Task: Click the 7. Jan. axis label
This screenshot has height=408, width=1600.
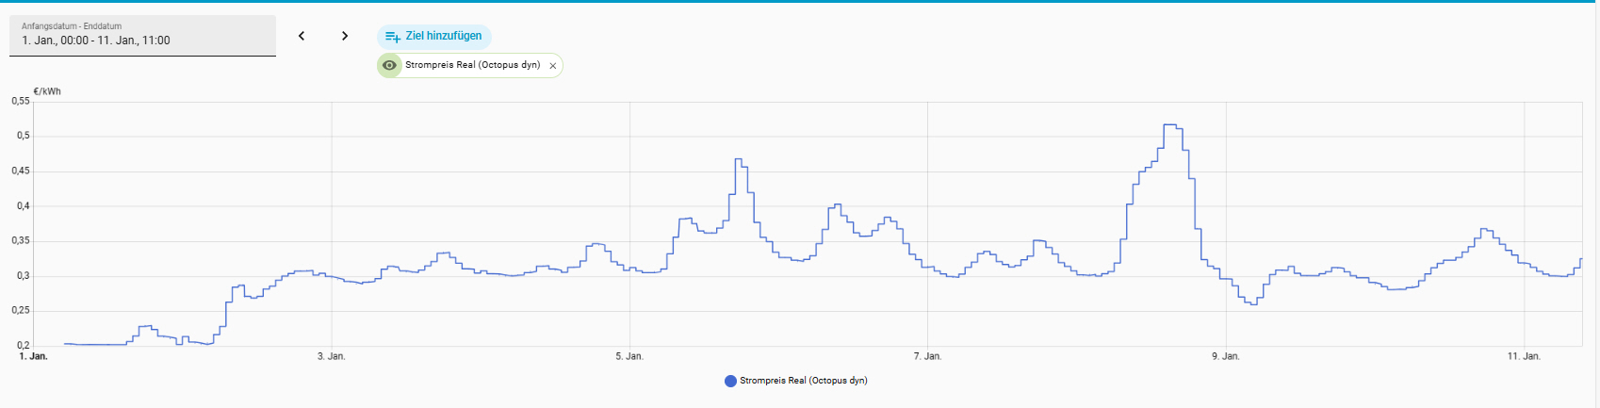Action: 927,356
